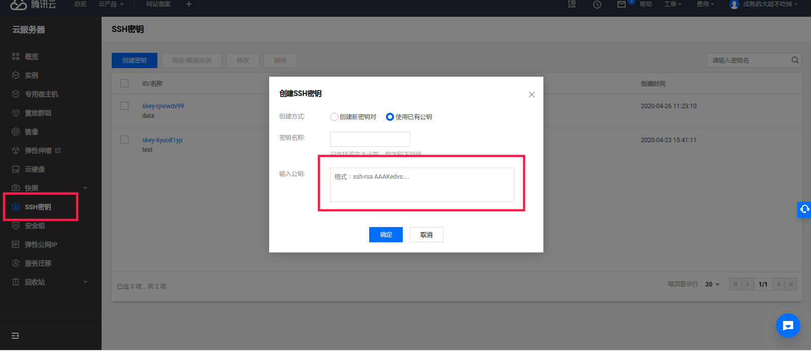The height and width of the screenshot is (352, 811).
Task: Click the 实例 instances sidebar icon
Action: (16, 75)
